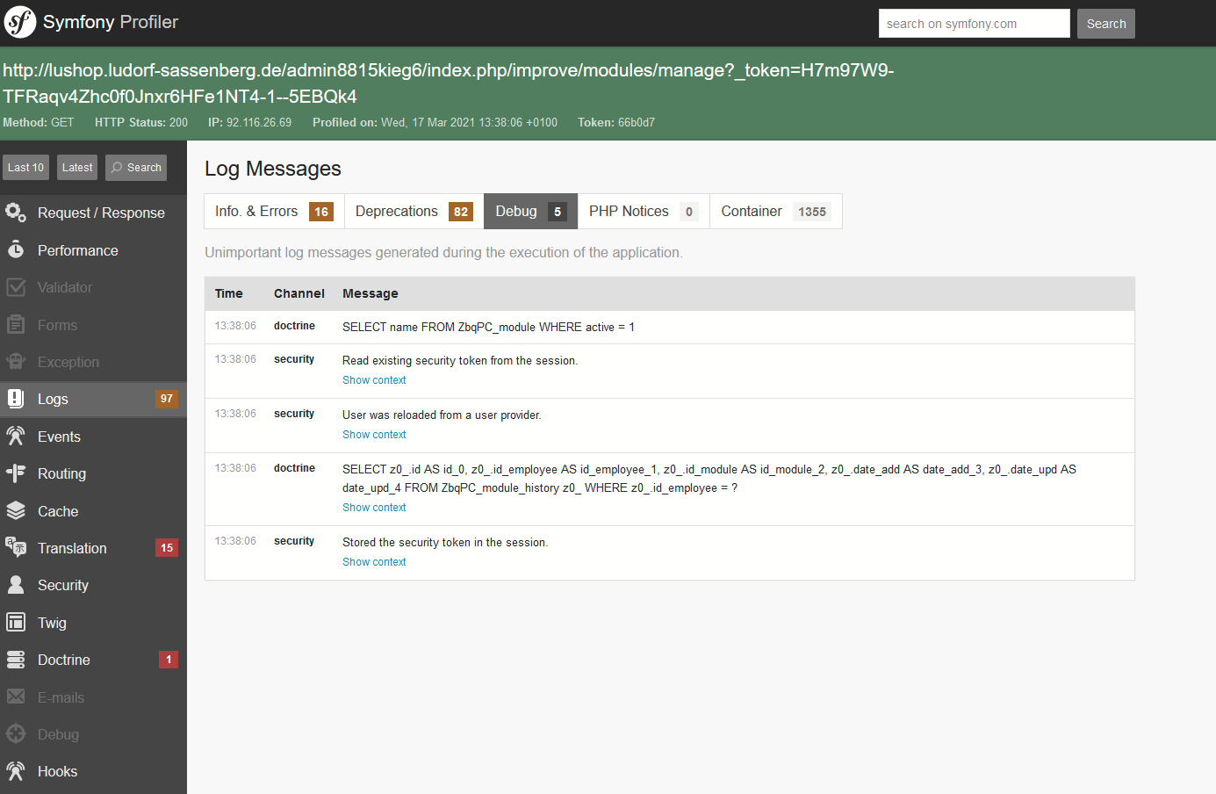Click the Symfony logo icon
Viewport: 1216px width, 794px height.
(x=20, y=22)
